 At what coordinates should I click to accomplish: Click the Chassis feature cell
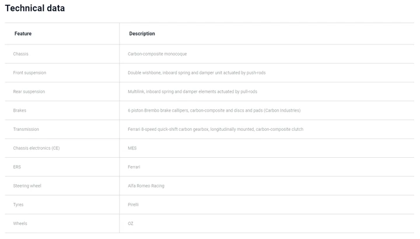coord(20,54)
